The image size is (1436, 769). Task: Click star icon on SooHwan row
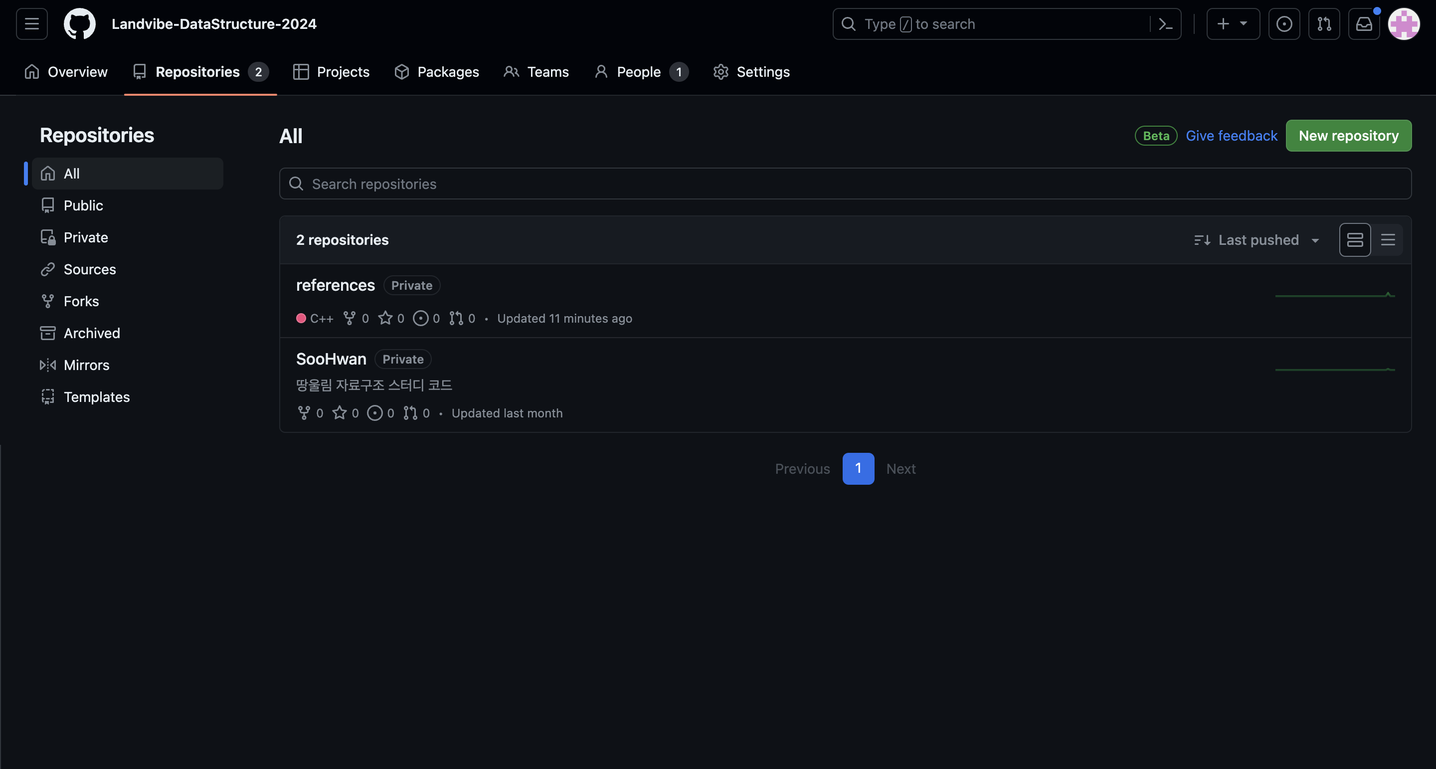[x=340, y=412]
